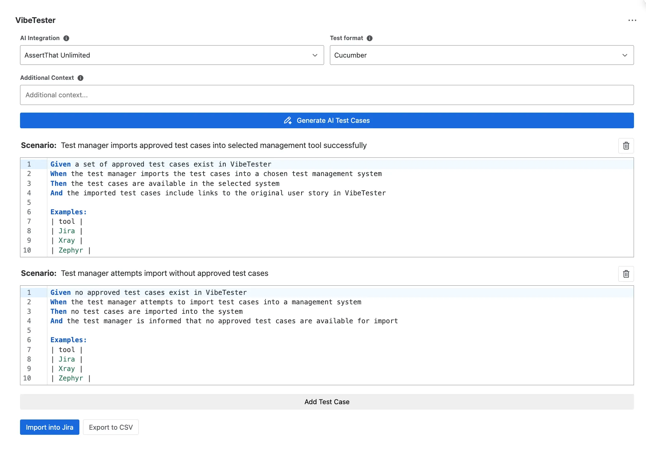Click first scenario title about importing successfully
Viewport: 646px width, 449px height.
coord(214,145)
